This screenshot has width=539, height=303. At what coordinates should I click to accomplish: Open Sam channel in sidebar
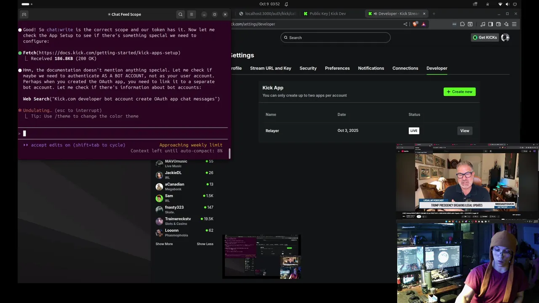point(184,198)
